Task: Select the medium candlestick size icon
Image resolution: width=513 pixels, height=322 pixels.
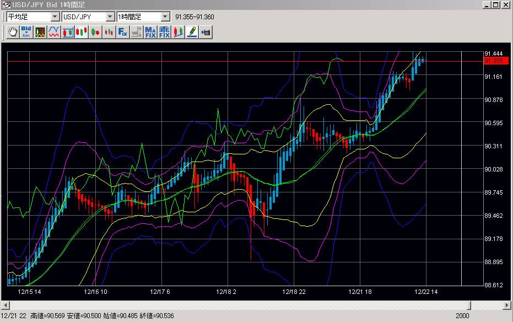Action: pyautogui.click(x=95, y=32)
